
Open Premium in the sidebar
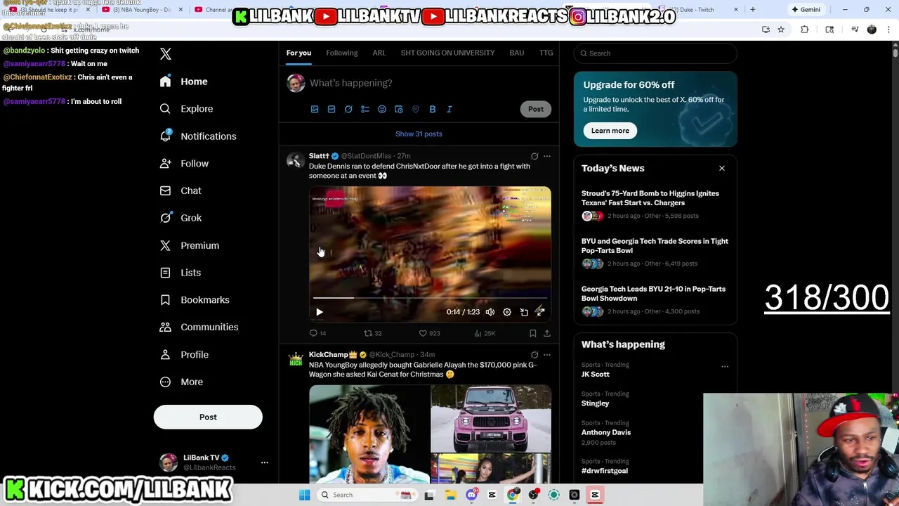click(x=190, y=245)
